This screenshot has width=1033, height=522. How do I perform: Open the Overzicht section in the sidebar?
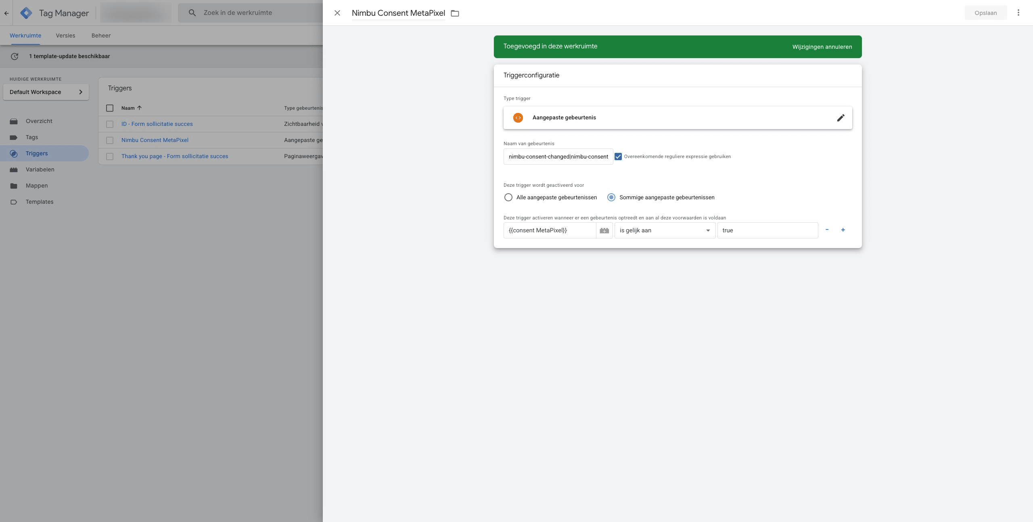(39, 121)
